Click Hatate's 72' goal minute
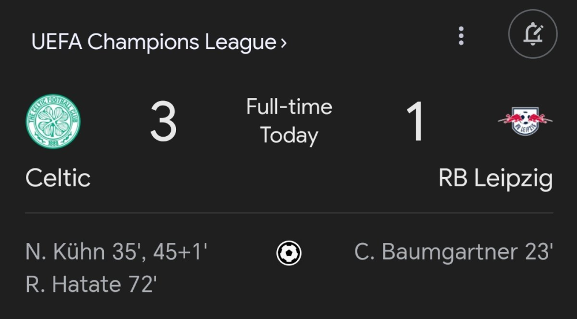 [x=137, y=284]
